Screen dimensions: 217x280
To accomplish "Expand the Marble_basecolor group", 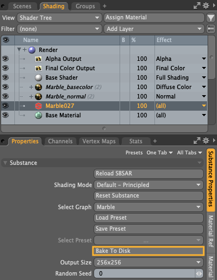I will click(x=31, y=87).
